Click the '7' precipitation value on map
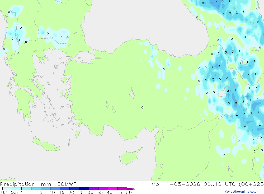Image resolution: width=264 pixels, height=194 pixels. [216, 2]
